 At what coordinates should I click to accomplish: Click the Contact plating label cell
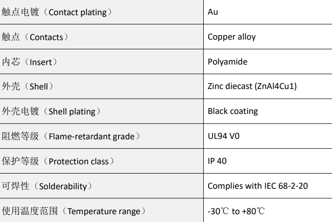click(56, 12)
